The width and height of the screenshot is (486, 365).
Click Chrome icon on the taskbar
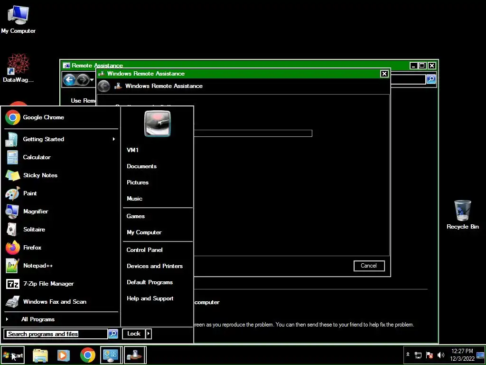click(88, 355)
